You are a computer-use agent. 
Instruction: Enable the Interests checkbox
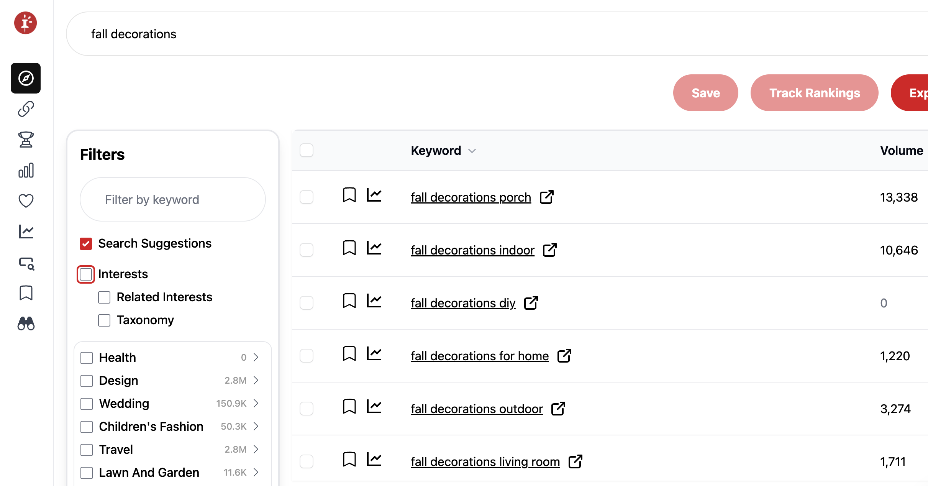click(86, 274)
